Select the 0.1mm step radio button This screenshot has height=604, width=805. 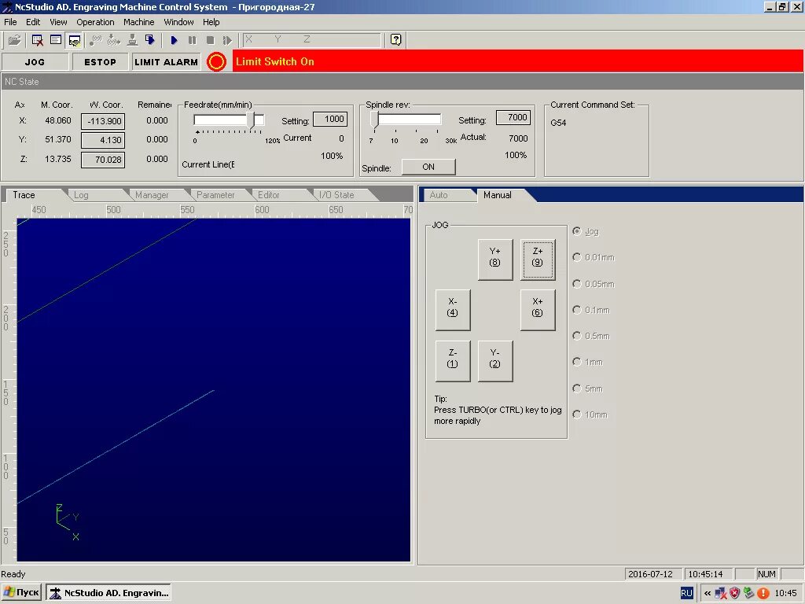tap(577, 310)
